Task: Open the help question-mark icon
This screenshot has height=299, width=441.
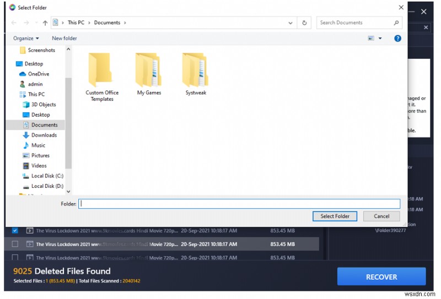Action: (397, 39)
